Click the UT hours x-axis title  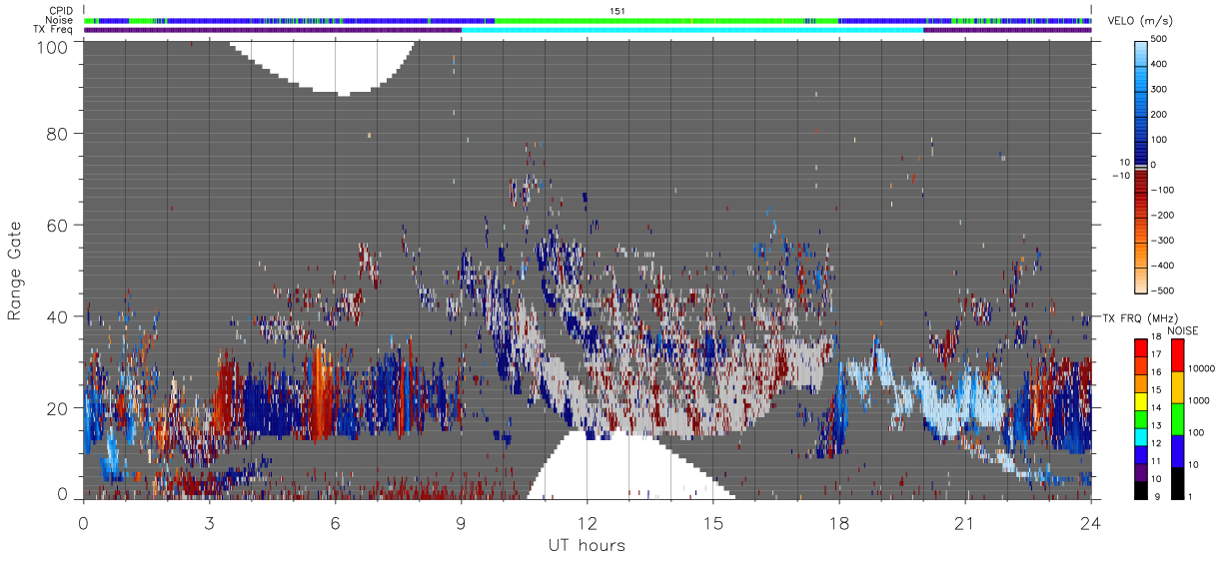(587, 546)
